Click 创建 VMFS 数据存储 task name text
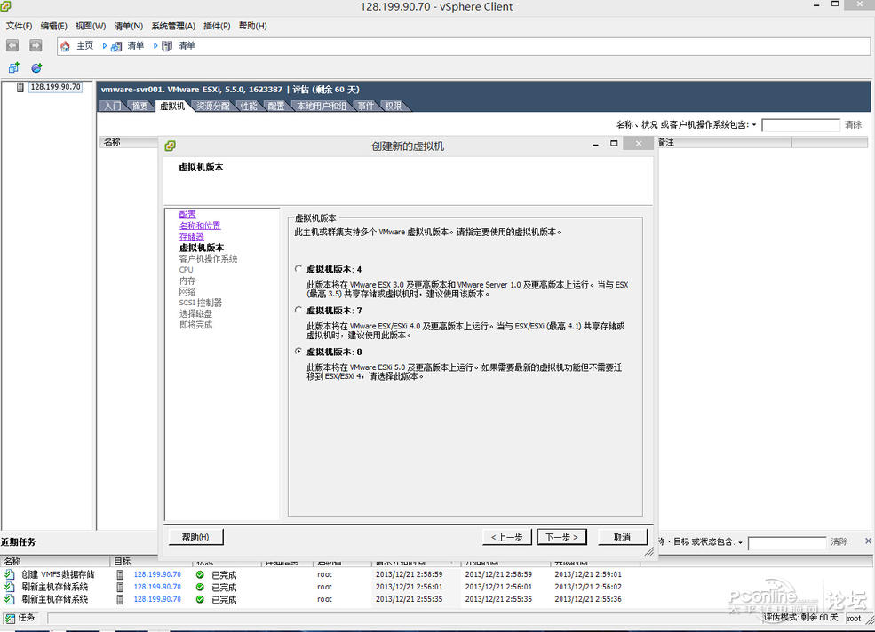 58,574
